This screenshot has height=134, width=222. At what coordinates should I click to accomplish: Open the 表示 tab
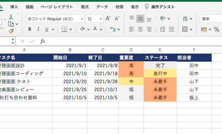135,7
